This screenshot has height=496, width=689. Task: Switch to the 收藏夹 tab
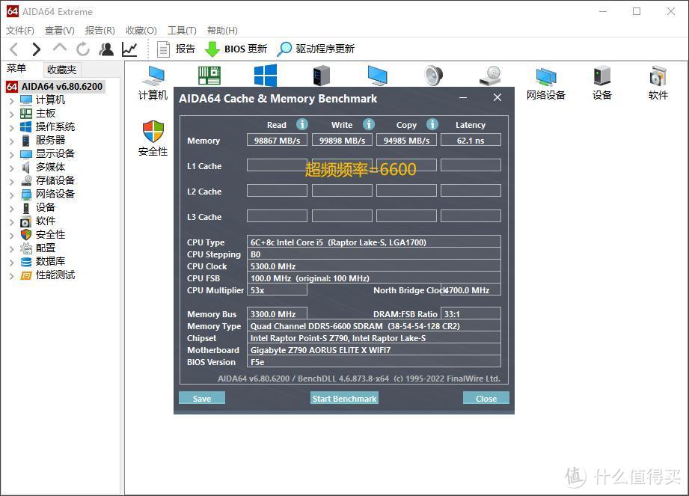coord(61,70)
